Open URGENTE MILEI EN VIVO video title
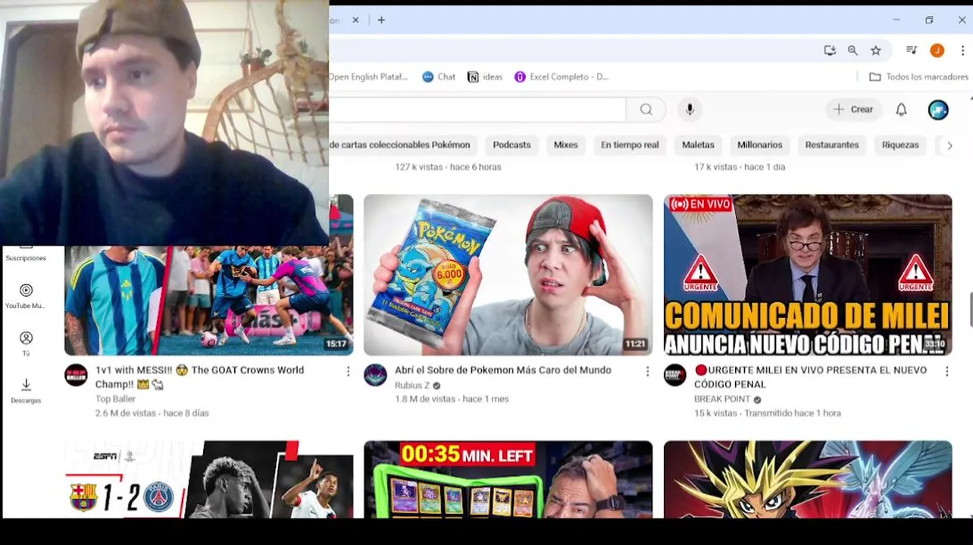Viewport: 973px width, 545px height. [x=810, y=377]
